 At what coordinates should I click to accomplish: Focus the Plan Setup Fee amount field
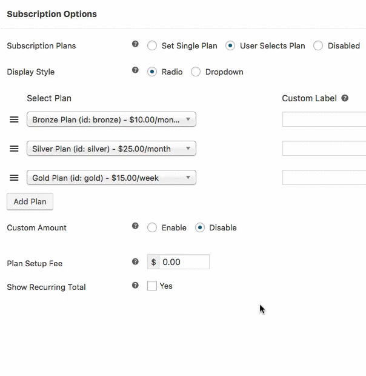184,262
